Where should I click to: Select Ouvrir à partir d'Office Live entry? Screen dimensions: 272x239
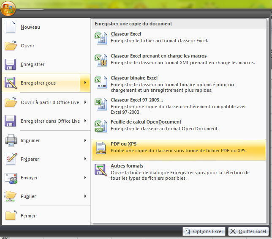[x=46, y=102]
